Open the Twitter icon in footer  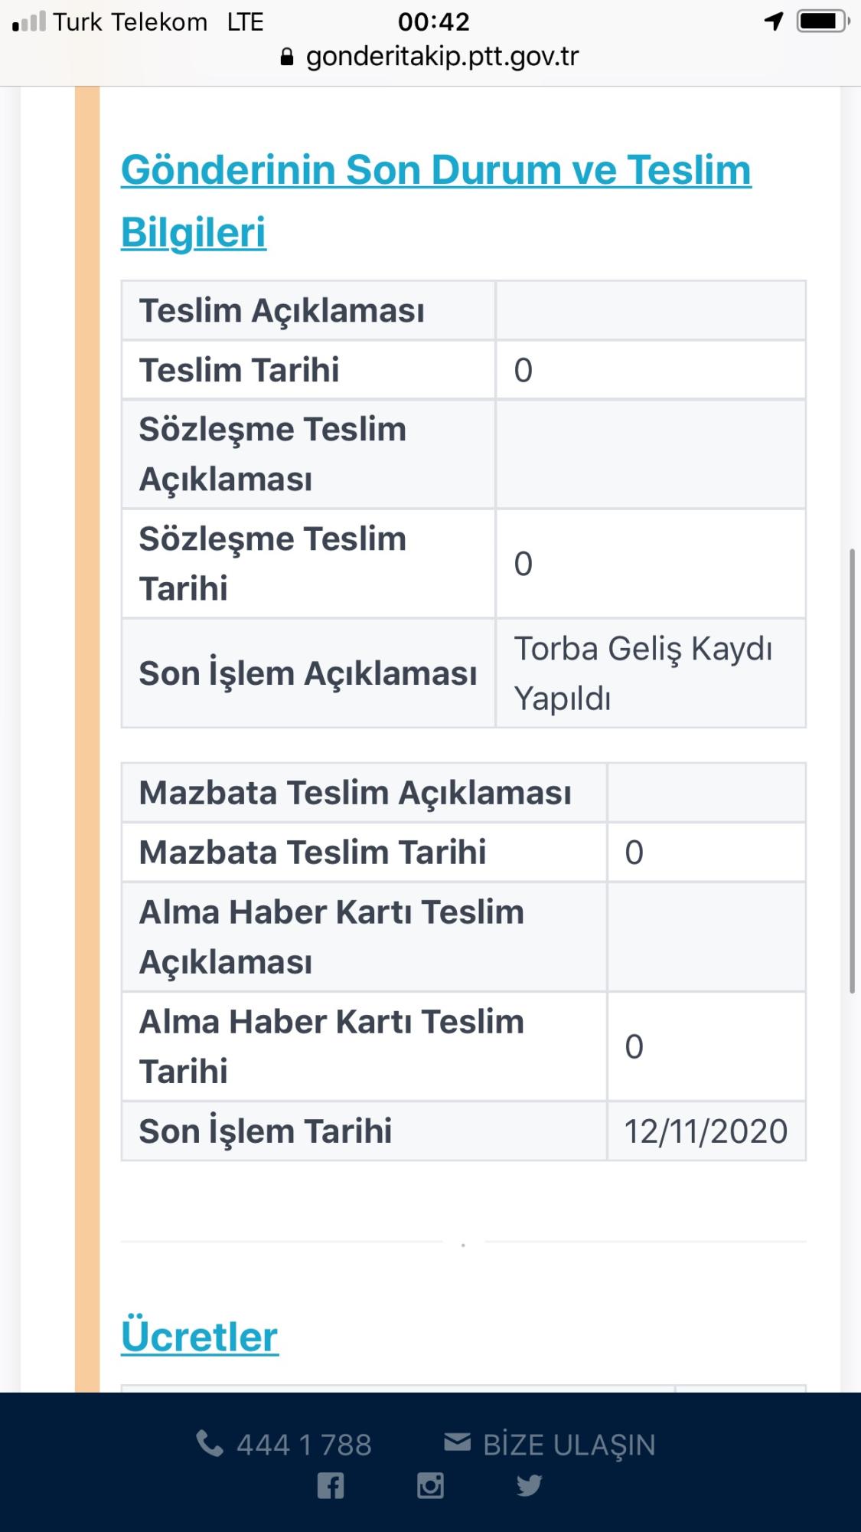tap(529, 1486)
